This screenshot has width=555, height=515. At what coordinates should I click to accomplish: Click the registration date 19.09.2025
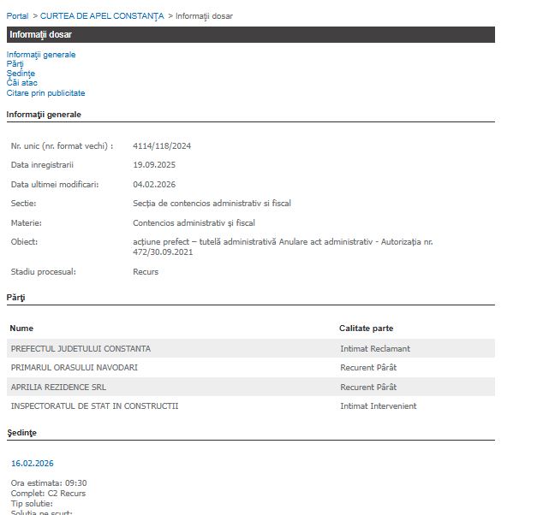pos(154,165)
